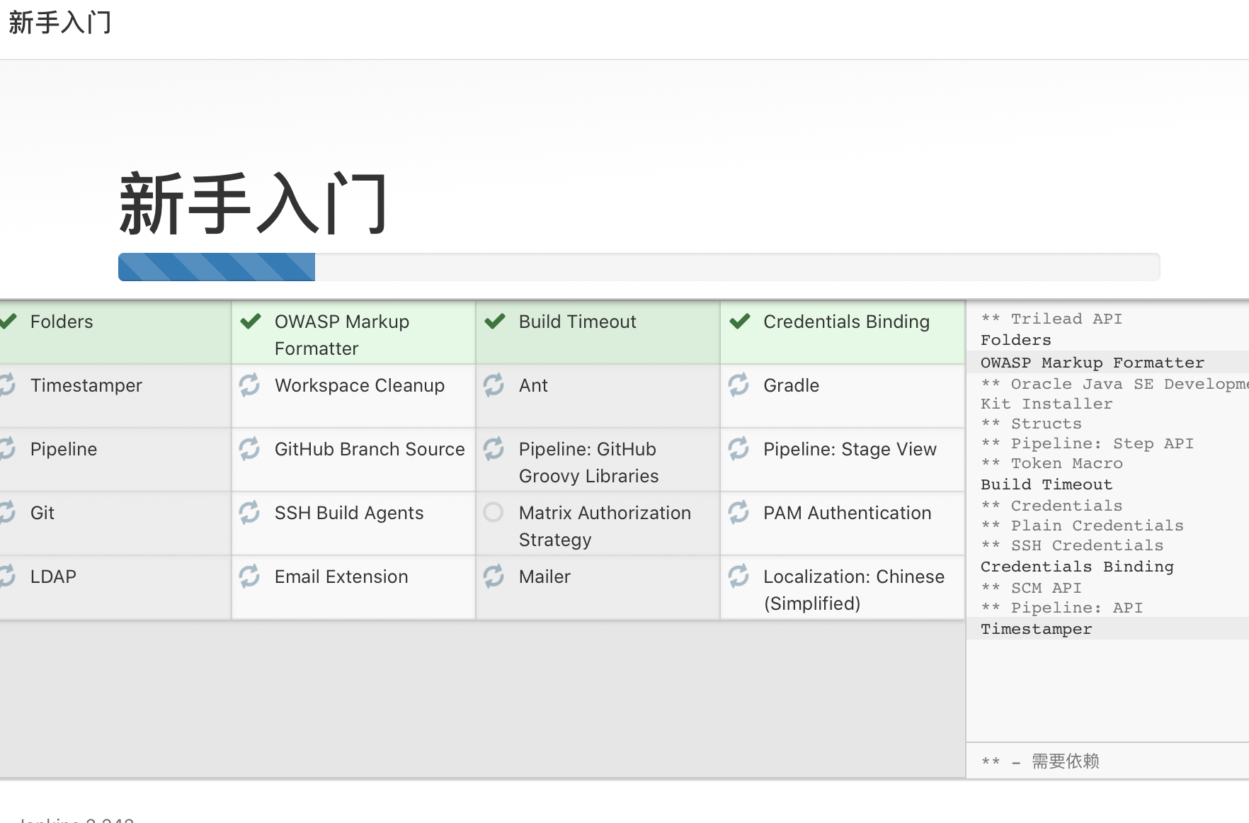
Task: Click the spinner icon for GitHub Branch Source
Action: pos(249,448)
